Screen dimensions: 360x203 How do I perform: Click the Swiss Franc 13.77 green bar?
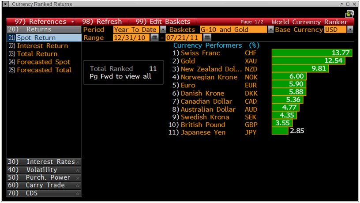312,53
